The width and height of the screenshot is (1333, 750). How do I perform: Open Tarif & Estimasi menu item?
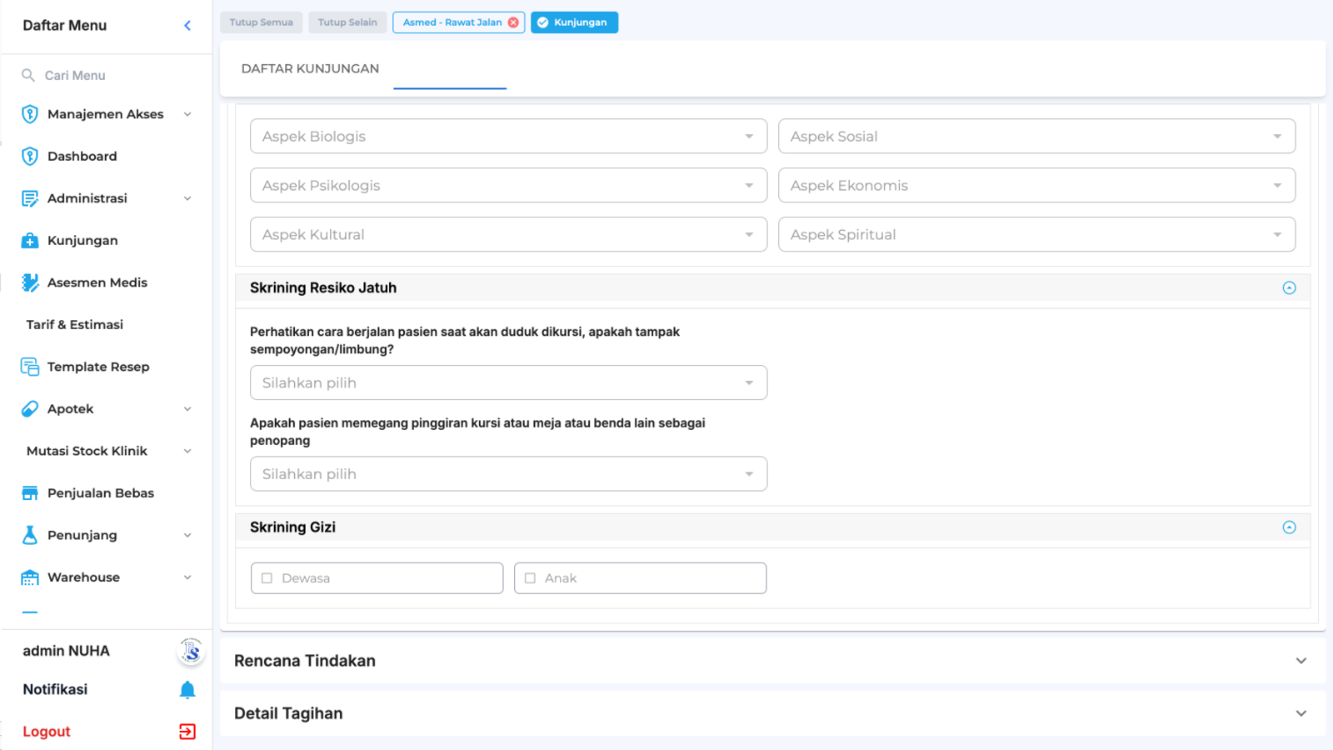point(75,325)
